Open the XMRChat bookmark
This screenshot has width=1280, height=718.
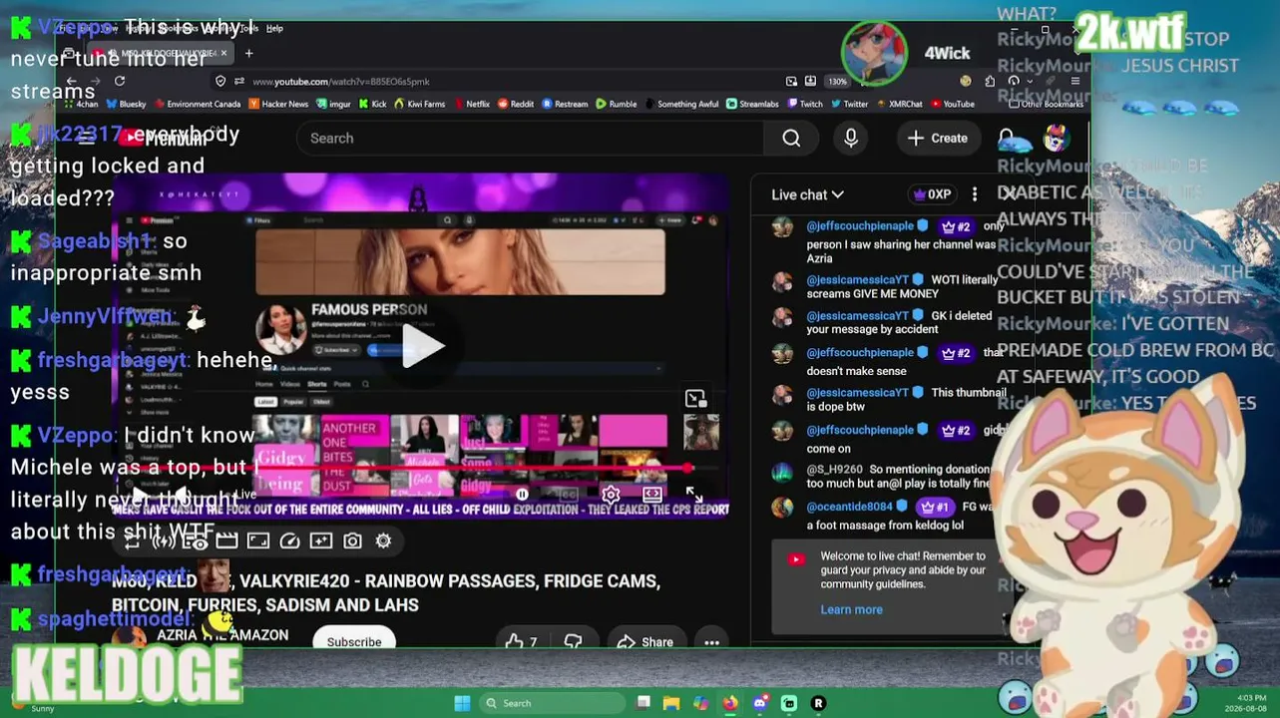click(899, 104)
